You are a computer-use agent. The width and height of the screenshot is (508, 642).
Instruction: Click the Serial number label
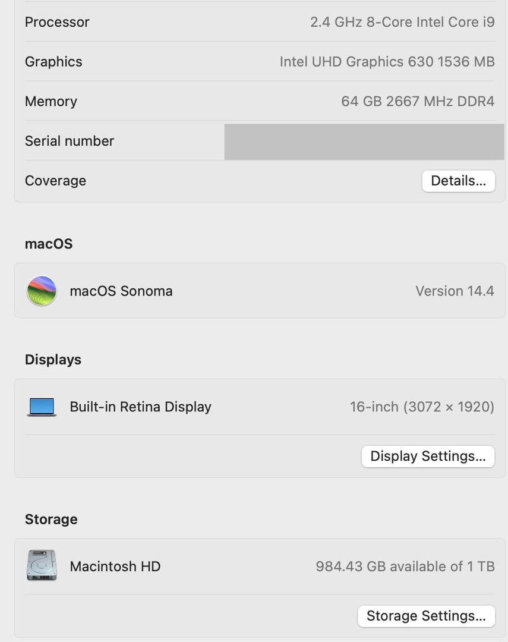[70, 141]
